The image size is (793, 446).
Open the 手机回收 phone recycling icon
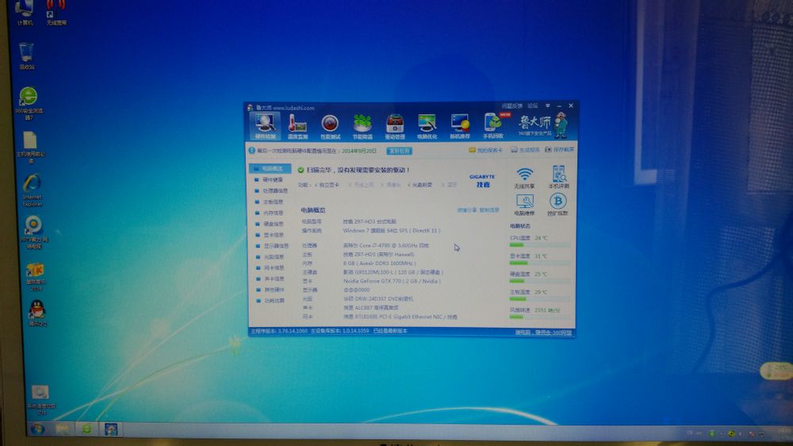point(493,126)
